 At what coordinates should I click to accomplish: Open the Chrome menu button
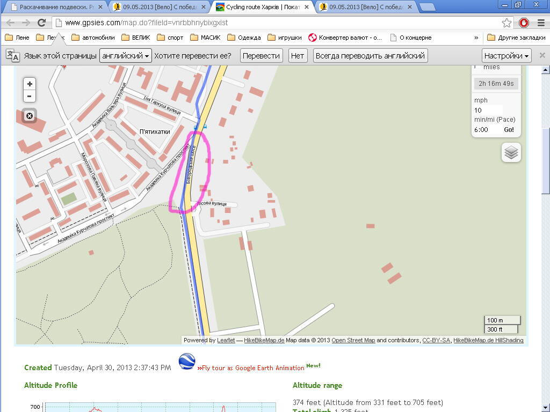[x=540, y=23]
